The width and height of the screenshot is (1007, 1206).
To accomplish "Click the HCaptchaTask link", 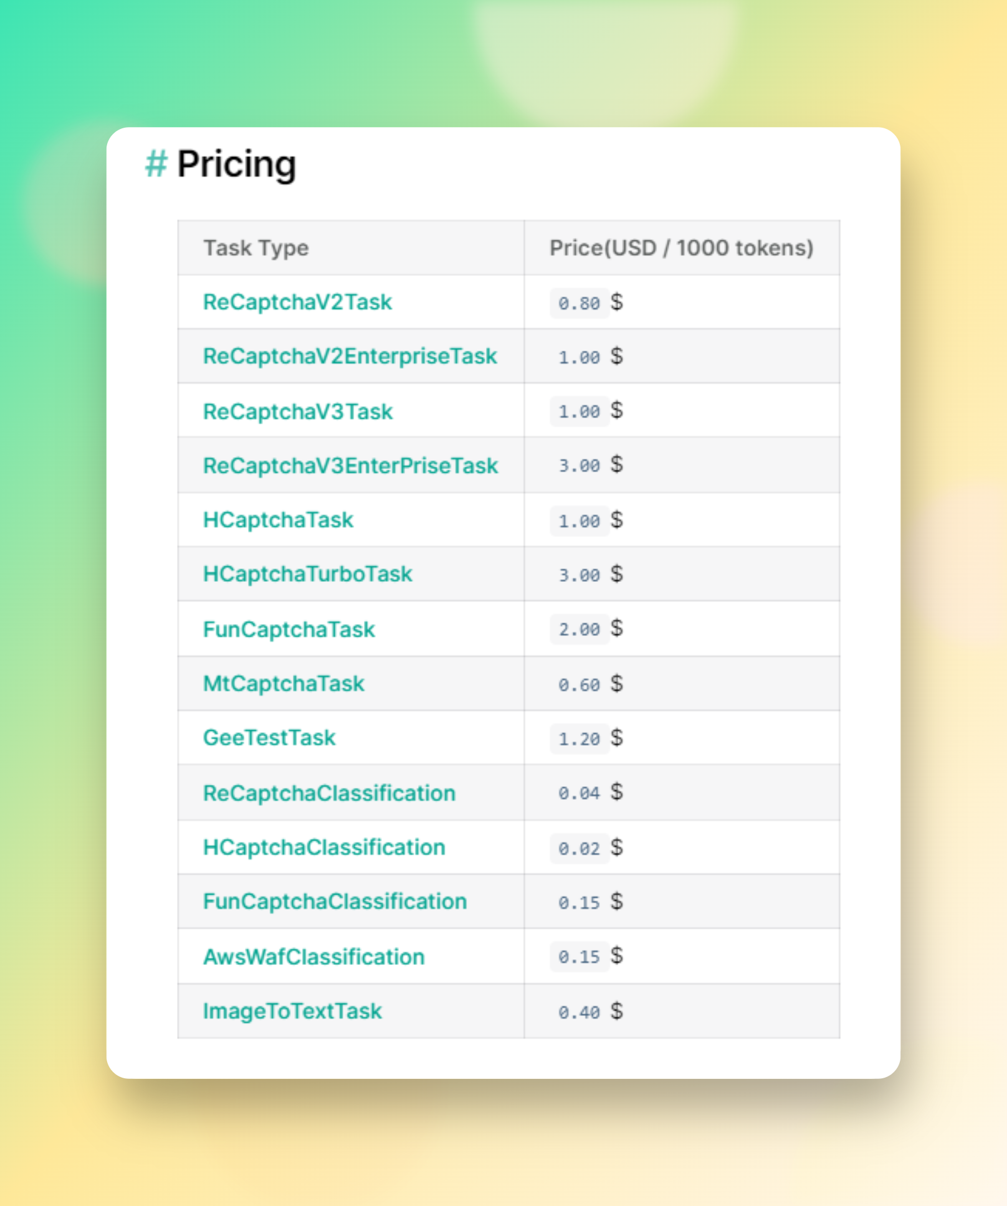I will (278, 520).
